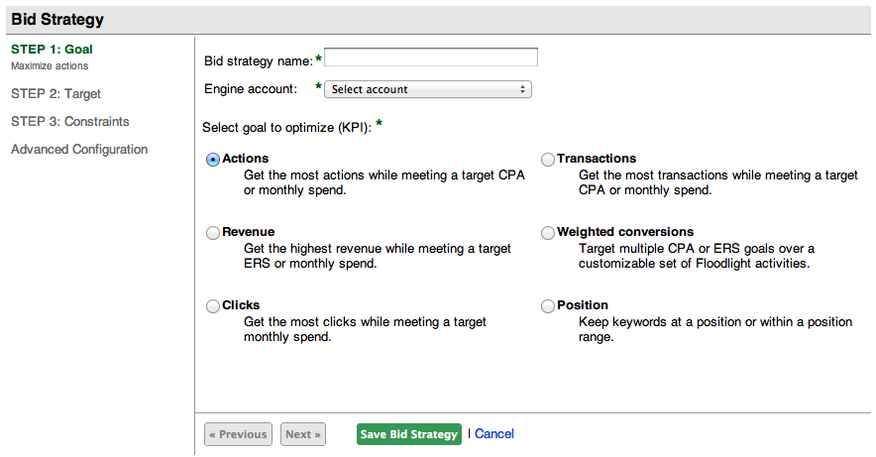The width and height of the screenshot is (876, 457).
Task: Select the Actions radio button
Action: [x=213, y=160]
